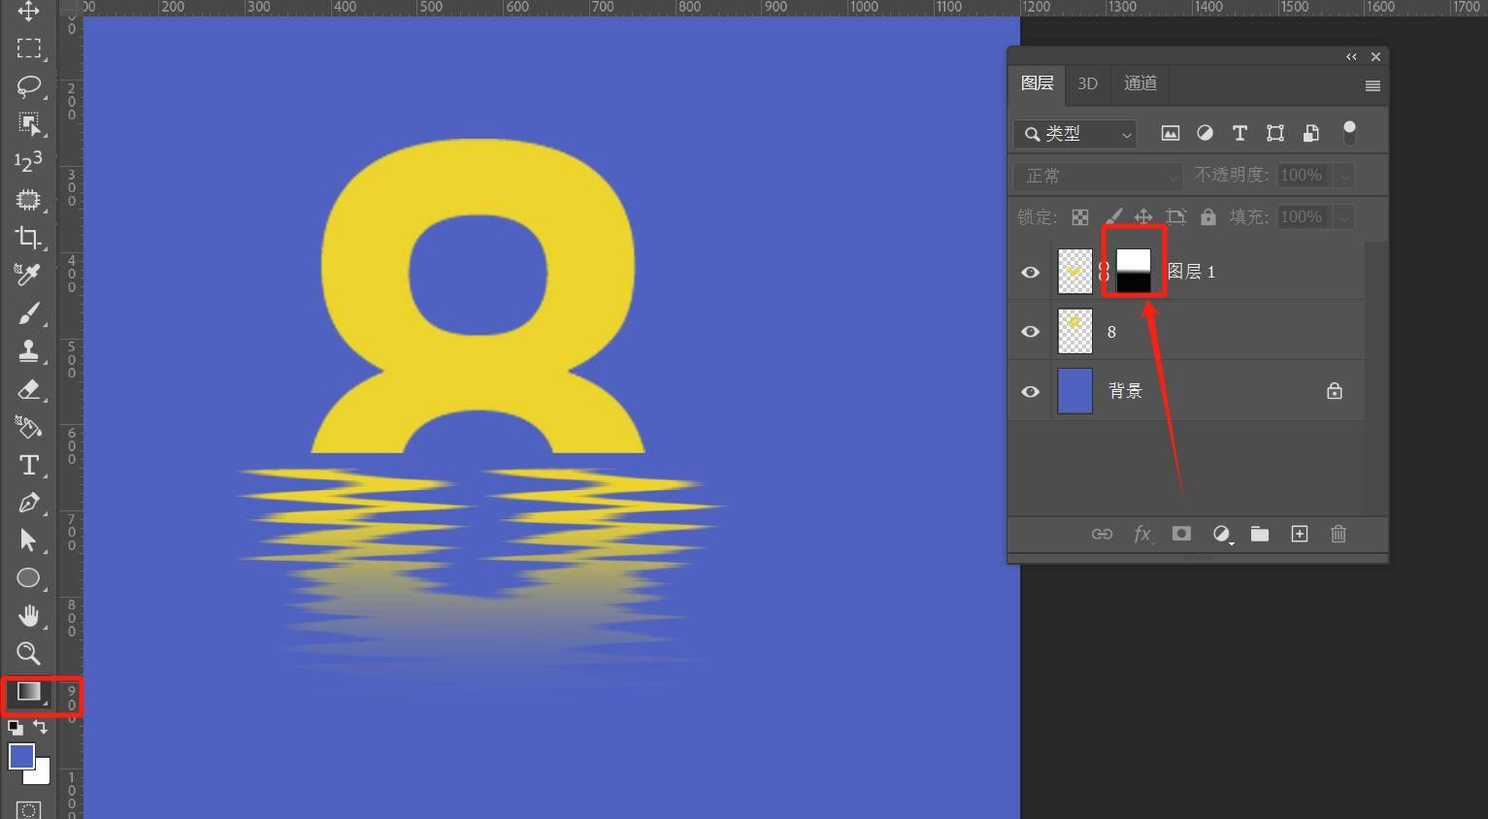Switch to the 3D tab

[x=1087, y=83]
